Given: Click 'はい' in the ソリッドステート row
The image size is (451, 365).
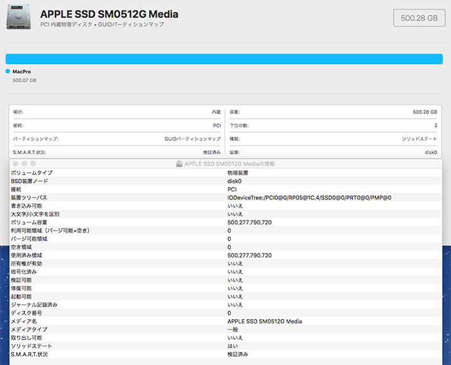Looking at the screenshot, I should click(233, 346).
